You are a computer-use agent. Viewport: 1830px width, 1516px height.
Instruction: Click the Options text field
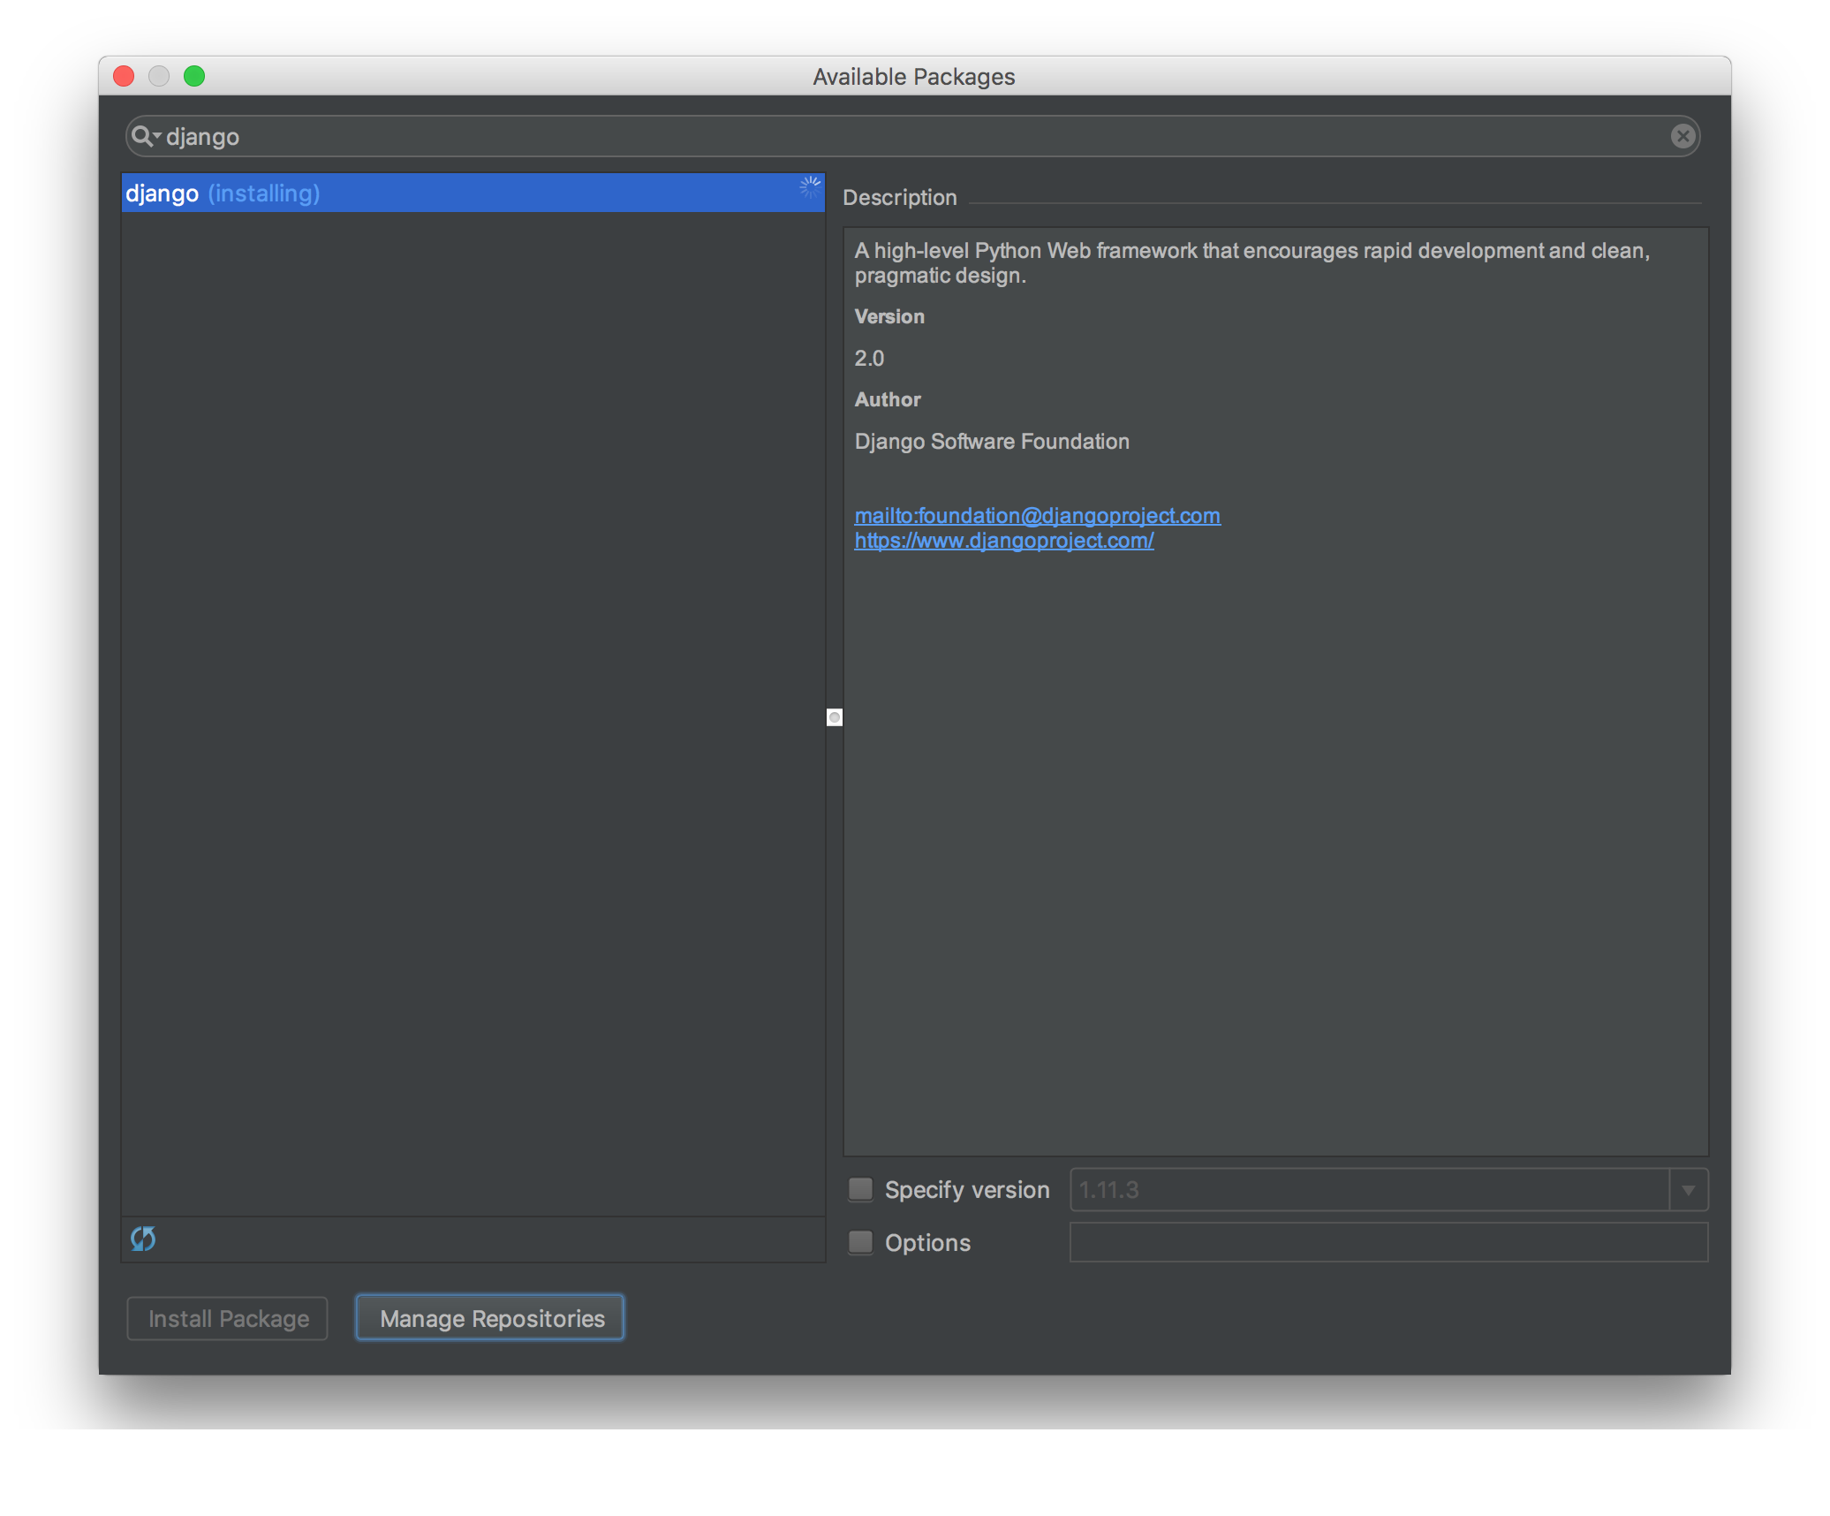point(1388,1242)
